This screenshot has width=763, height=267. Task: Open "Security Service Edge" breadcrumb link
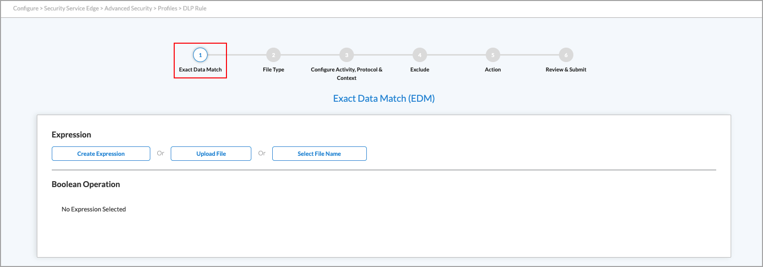pos(71,8)
